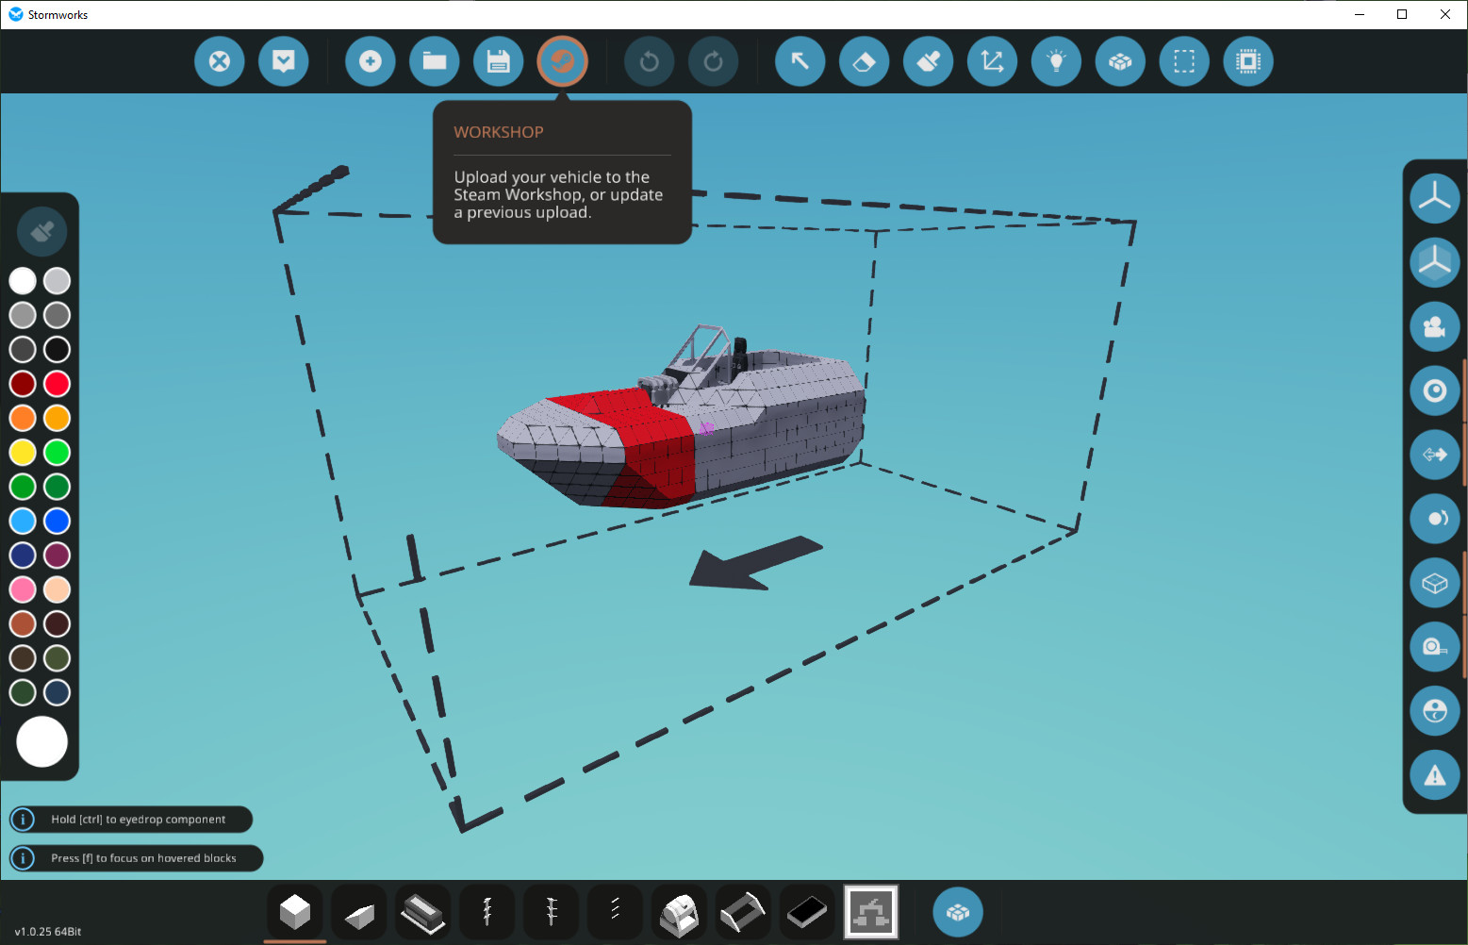The width and height of the screenshot is (1468, 945).
Task: Select the cube block in the bottom hotbar
Action: click(295, 913)
